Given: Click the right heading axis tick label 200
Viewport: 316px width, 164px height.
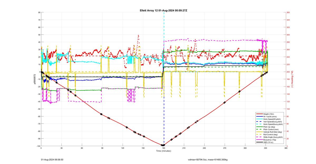Looking at the screenshot, I should (x=288, y=72).
